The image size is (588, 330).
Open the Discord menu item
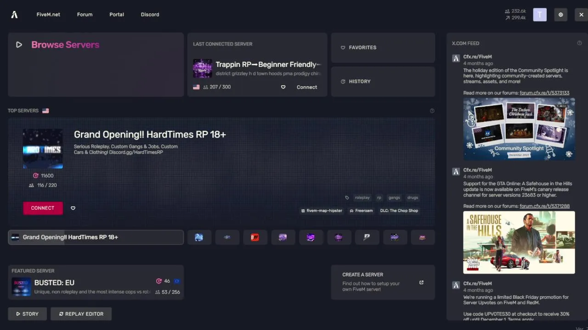(150, 15)
